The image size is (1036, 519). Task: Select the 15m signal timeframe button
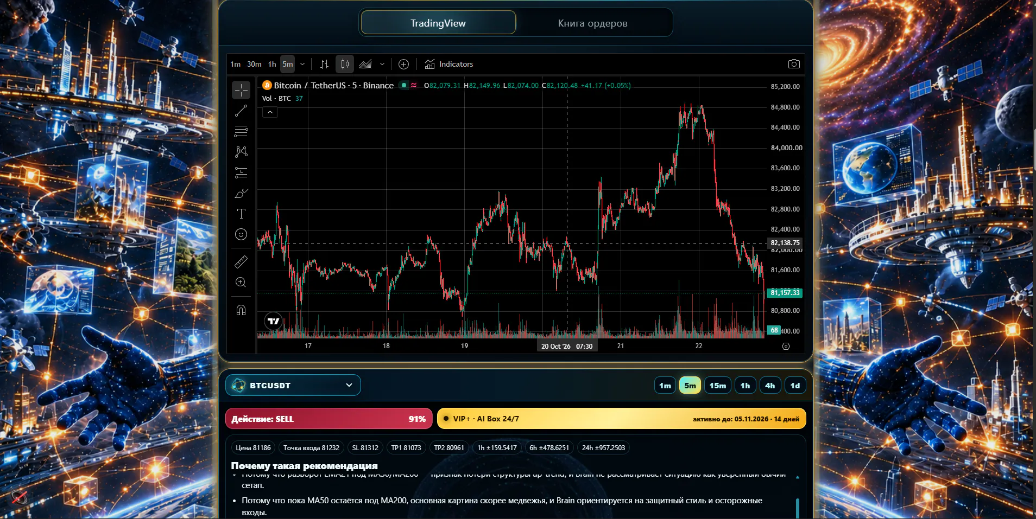pos(717,386)
